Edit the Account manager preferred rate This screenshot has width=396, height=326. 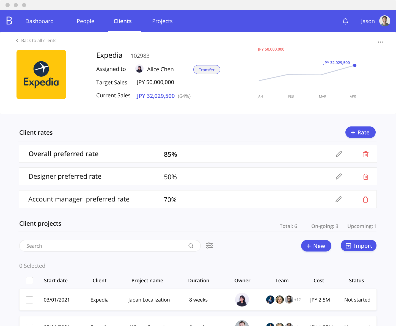coord(339,199)
